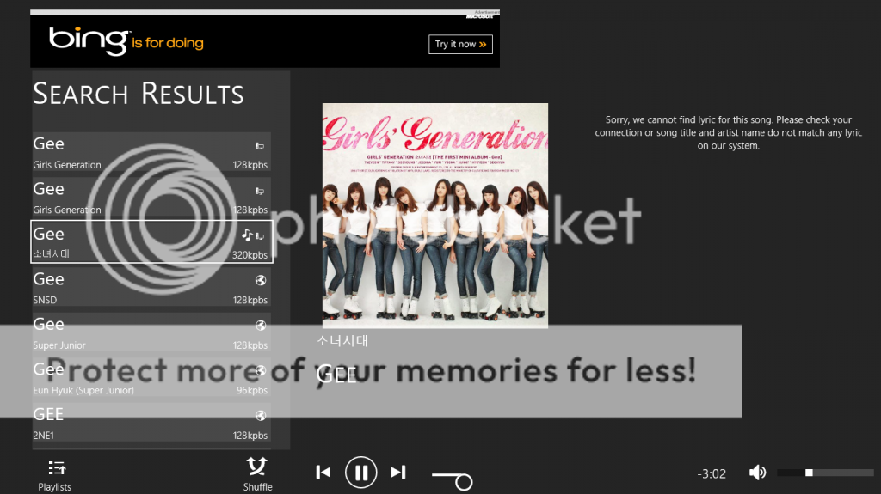Click the remaining time -3:02 display
This screenshot has width=881, height=494.
[x=712, y=473]
